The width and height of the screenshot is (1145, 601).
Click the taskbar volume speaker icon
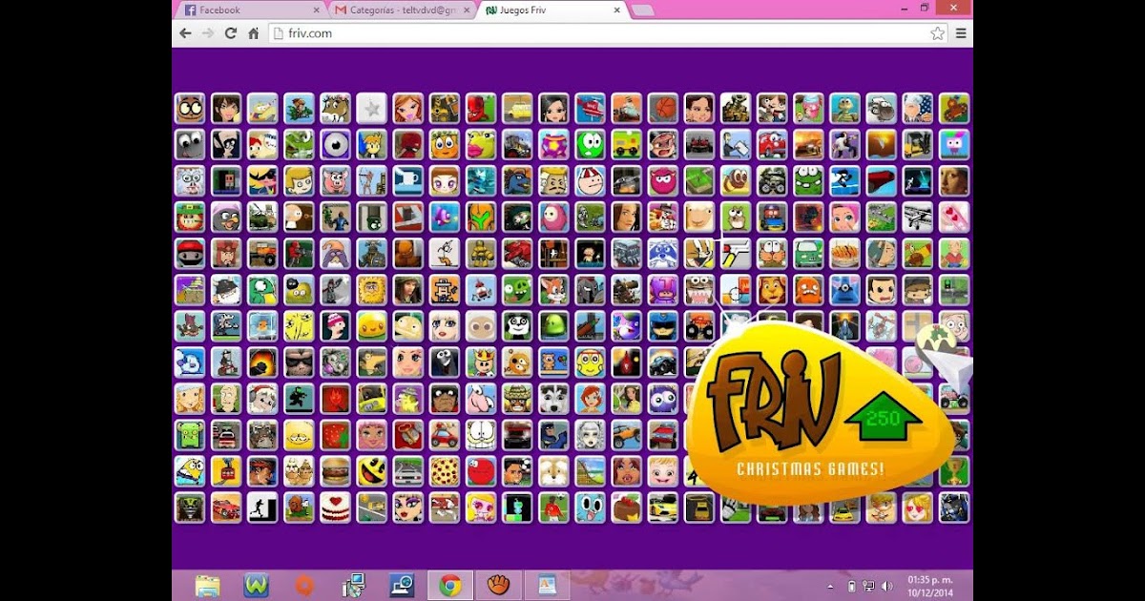click(886, 586)
